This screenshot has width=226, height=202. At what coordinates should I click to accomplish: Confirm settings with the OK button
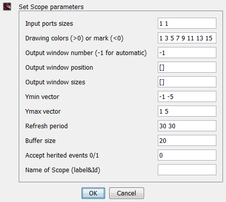coord(93,193)
